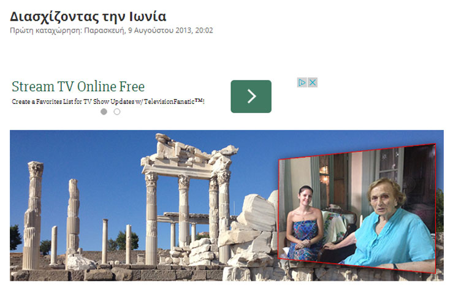
Task: Select the first filled carousel dot
Action: [104, 112]
